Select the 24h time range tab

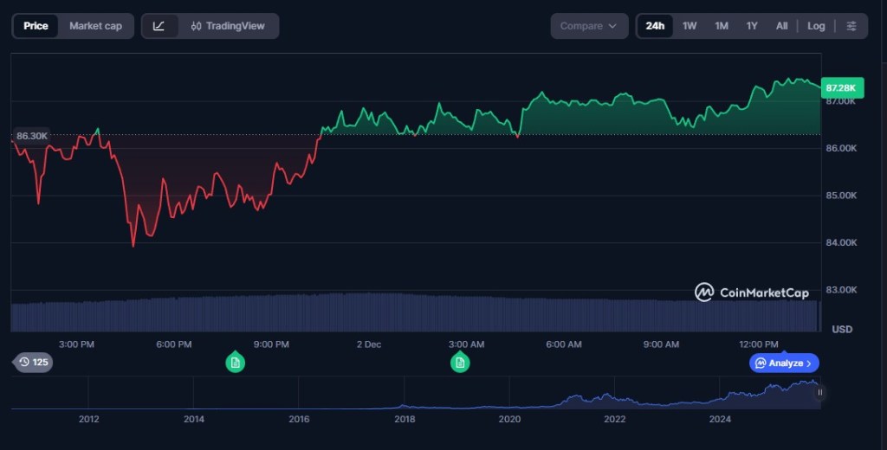point(655,26)
